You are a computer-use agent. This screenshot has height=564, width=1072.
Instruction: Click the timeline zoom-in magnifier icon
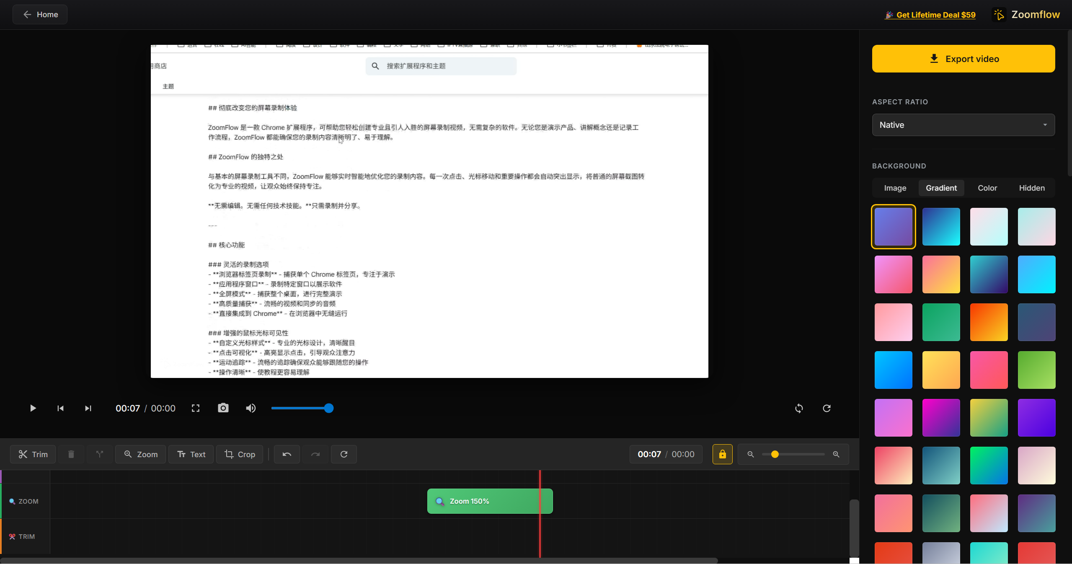(836, 454)
